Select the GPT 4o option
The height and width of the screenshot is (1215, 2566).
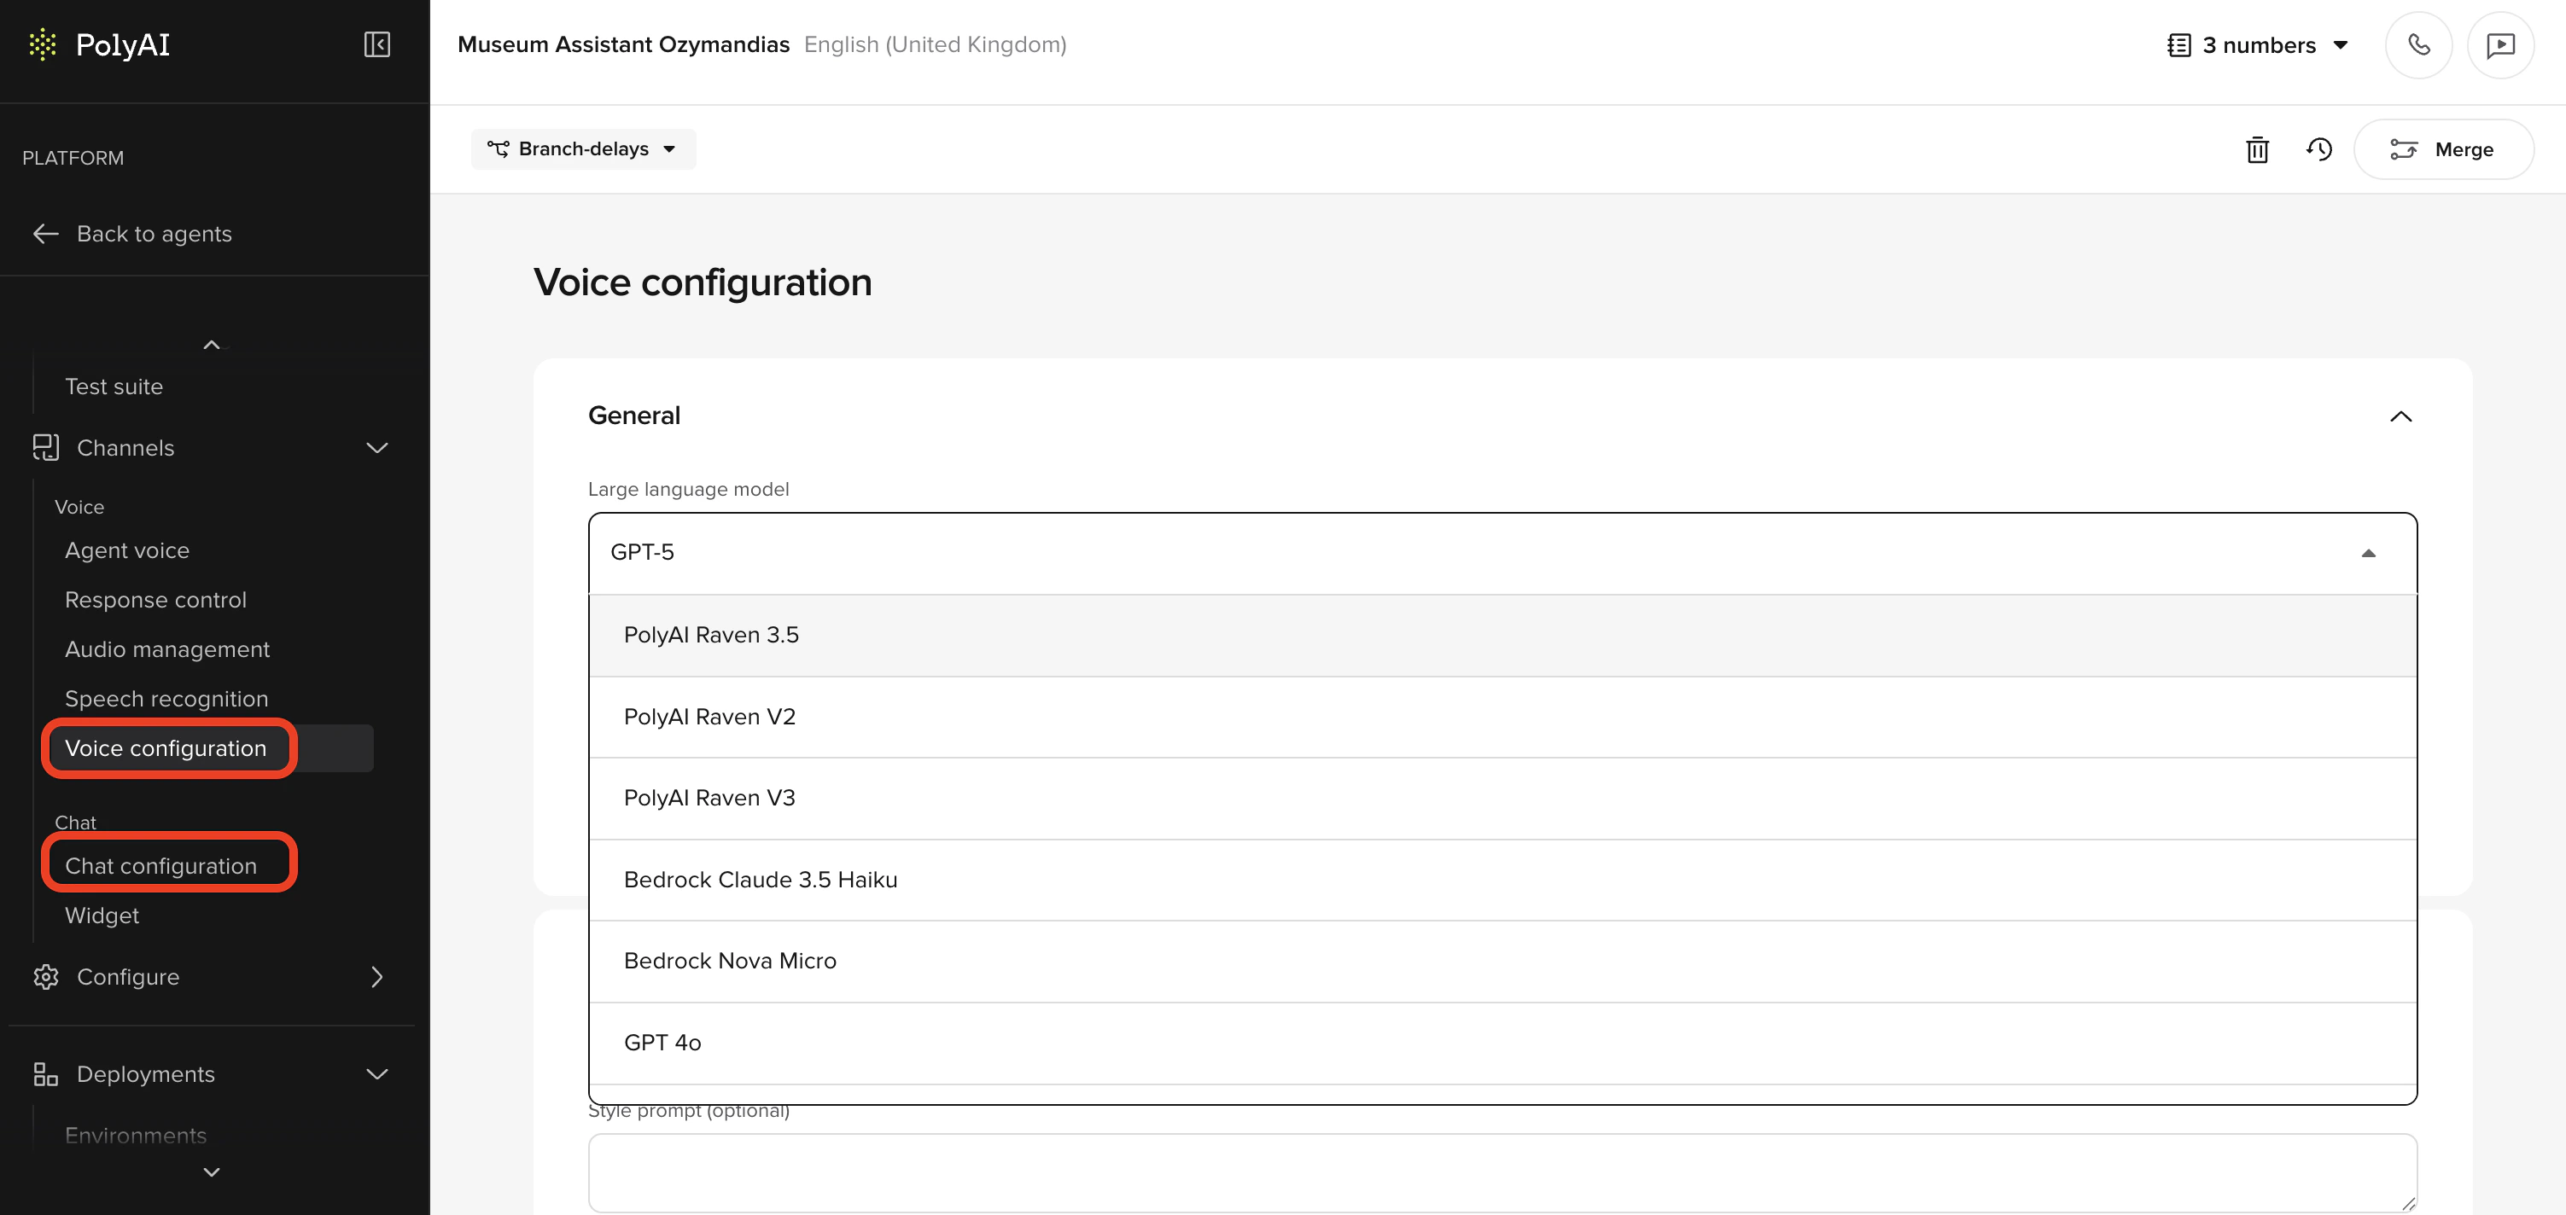662,1043
